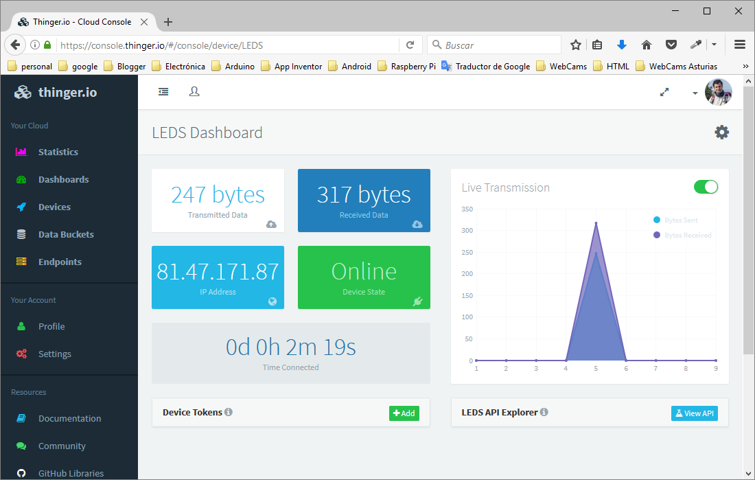This screenshot has height=480, width=755.
Task: Open the Firefox hamburger menu
Action: (740, 45)
